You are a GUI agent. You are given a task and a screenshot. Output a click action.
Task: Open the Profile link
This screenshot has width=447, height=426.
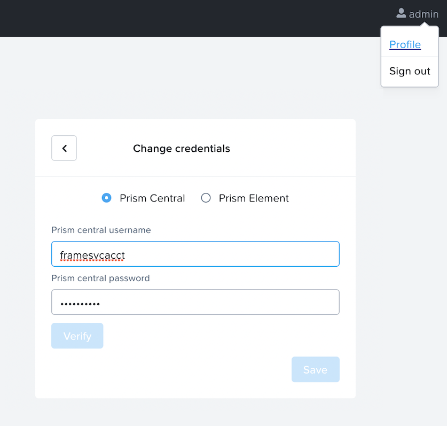405,45
